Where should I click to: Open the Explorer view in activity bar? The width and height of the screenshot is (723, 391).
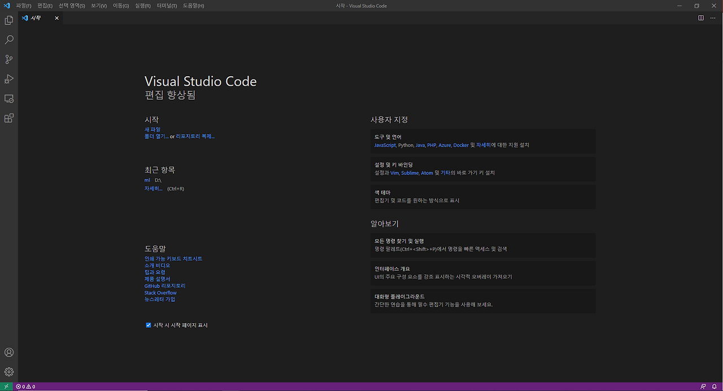click(x=8, y=20)
